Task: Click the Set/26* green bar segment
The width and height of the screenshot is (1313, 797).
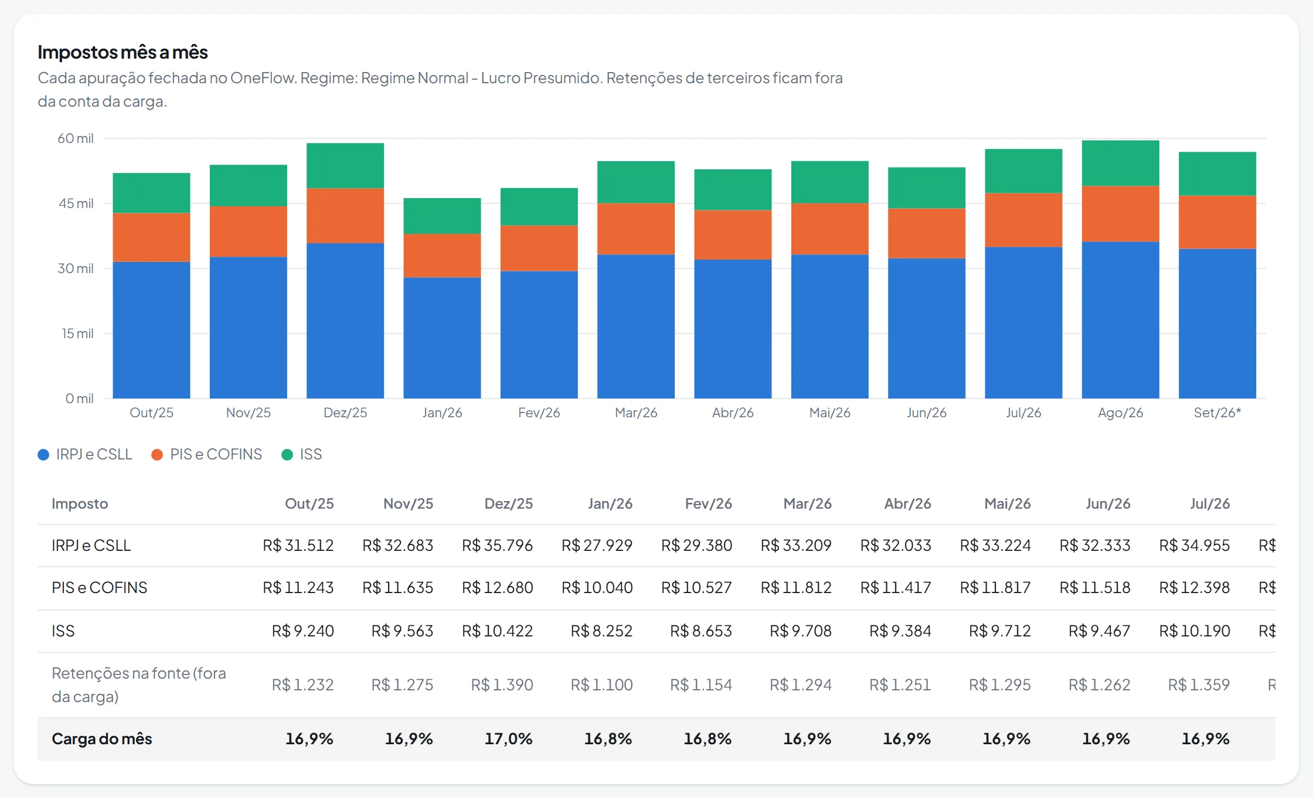Action: click(x=1217, y=174)
